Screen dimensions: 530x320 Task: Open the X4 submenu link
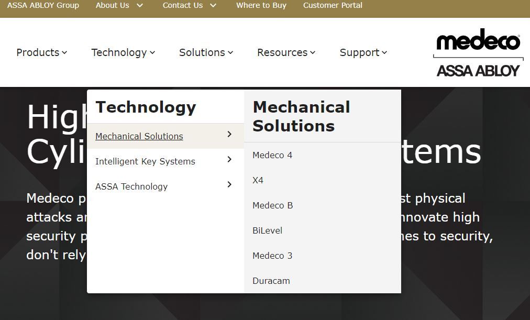tap(258, 181)
